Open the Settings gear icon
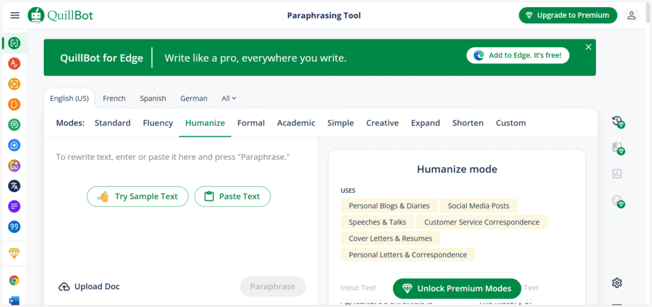 [x=617, y=283]
